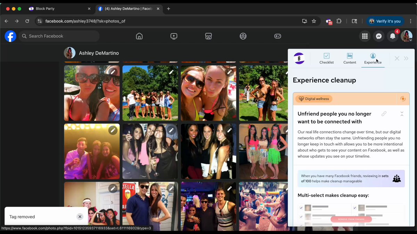Collapse the Unfriend people section chevron
The width and height of the screenshot is (417, 234).
pyautogui.click(x=402, y=114)
